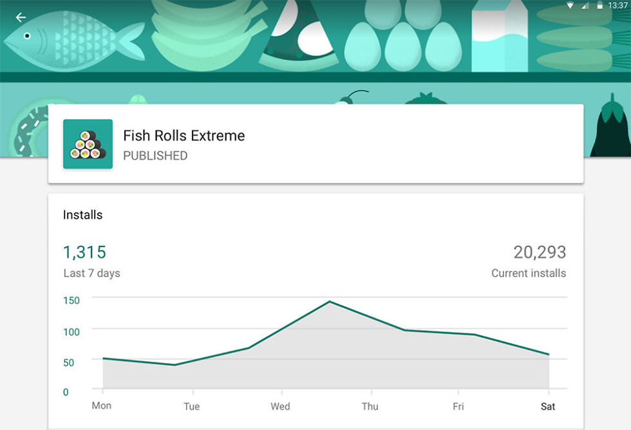Click the chart peak between Wed and Thu
The height and width of the screenshot is (430, 631).
tap(330, 301)
